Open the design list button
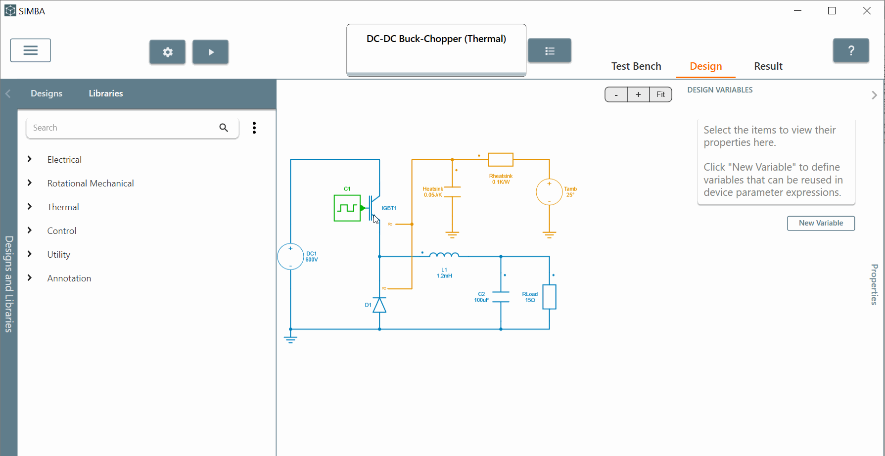 point(549,51)
